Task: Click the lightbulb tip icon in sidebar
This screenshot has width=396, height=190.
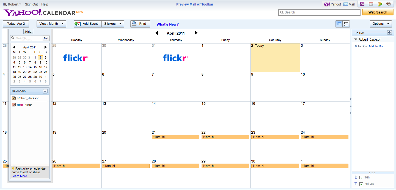Action: (x=13, y=168)
